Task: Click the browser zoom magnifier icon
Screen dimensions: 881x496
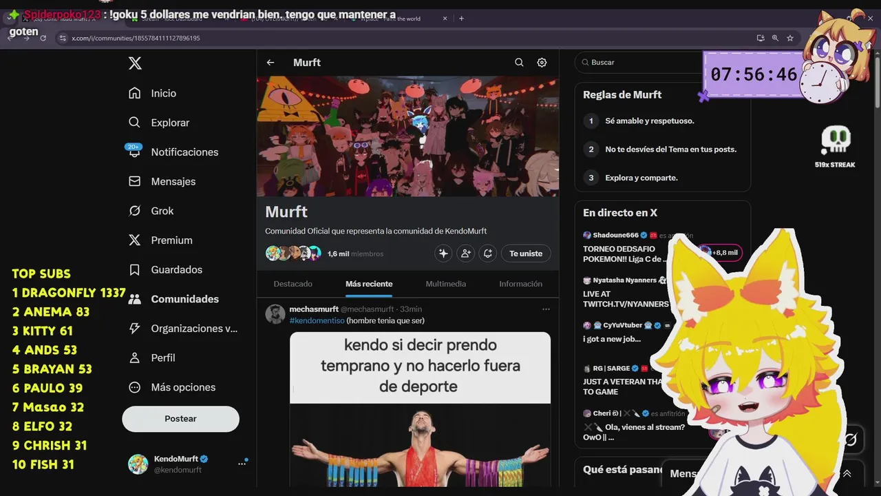Action: click(775, 38)
